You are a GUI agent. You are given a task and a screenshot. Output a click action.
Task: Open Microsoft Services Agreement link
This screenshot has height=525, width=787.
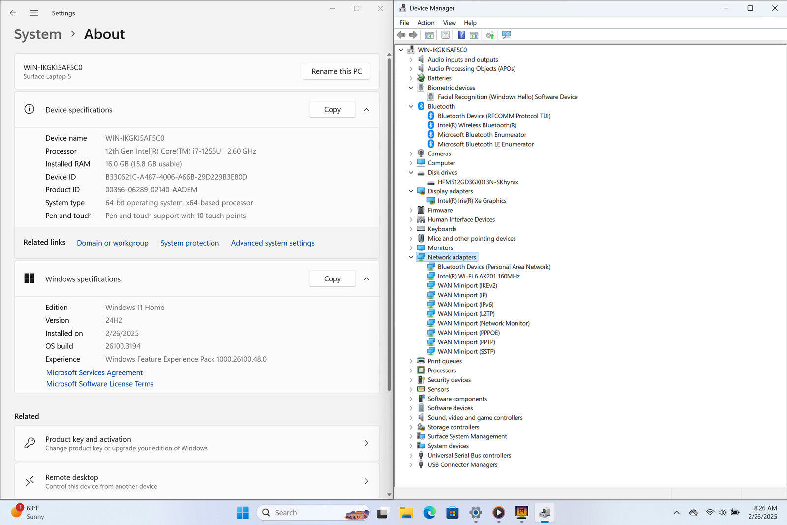[94, 373]
